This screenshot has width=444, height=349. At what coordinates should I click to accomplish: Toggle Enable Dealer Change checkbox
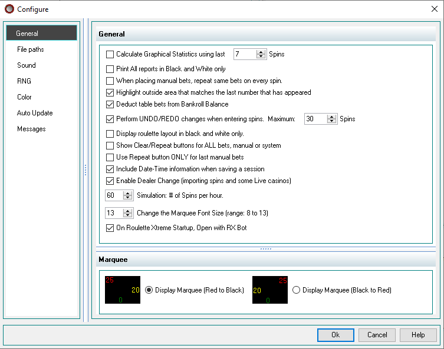110,181
